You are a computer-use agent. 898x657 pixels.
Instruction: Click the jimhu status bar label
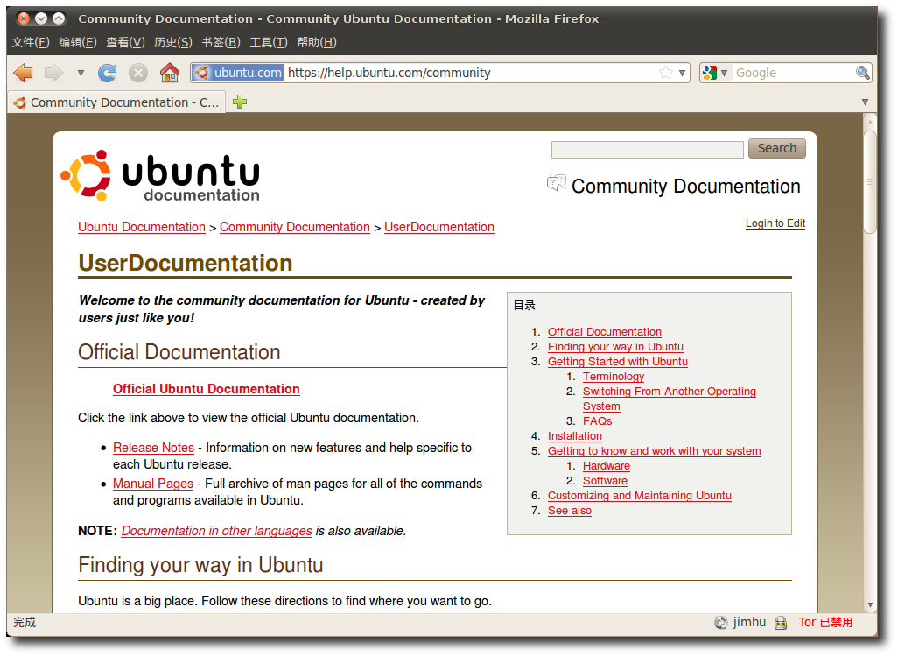pos(749,622)
